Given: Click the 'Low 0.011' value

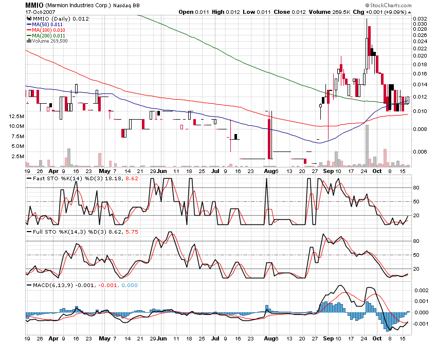Looking at the screenshot, I should click(257, 12).
